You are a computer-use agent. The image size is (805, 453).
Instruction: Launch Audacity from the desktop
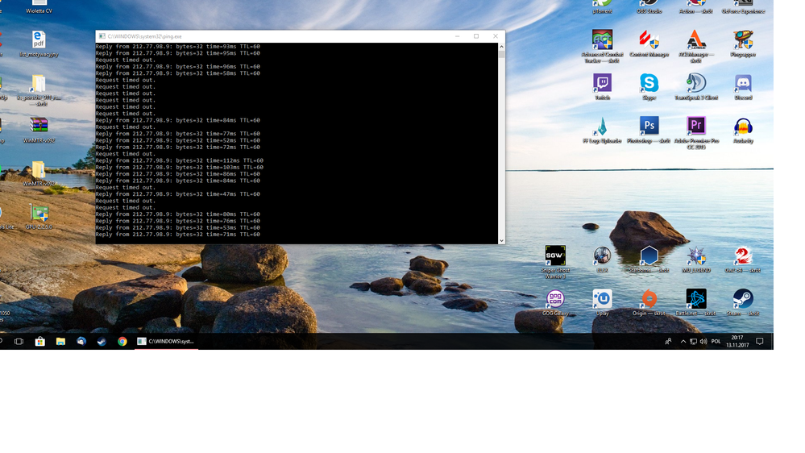pyautogui.click(x=743, y=127)
